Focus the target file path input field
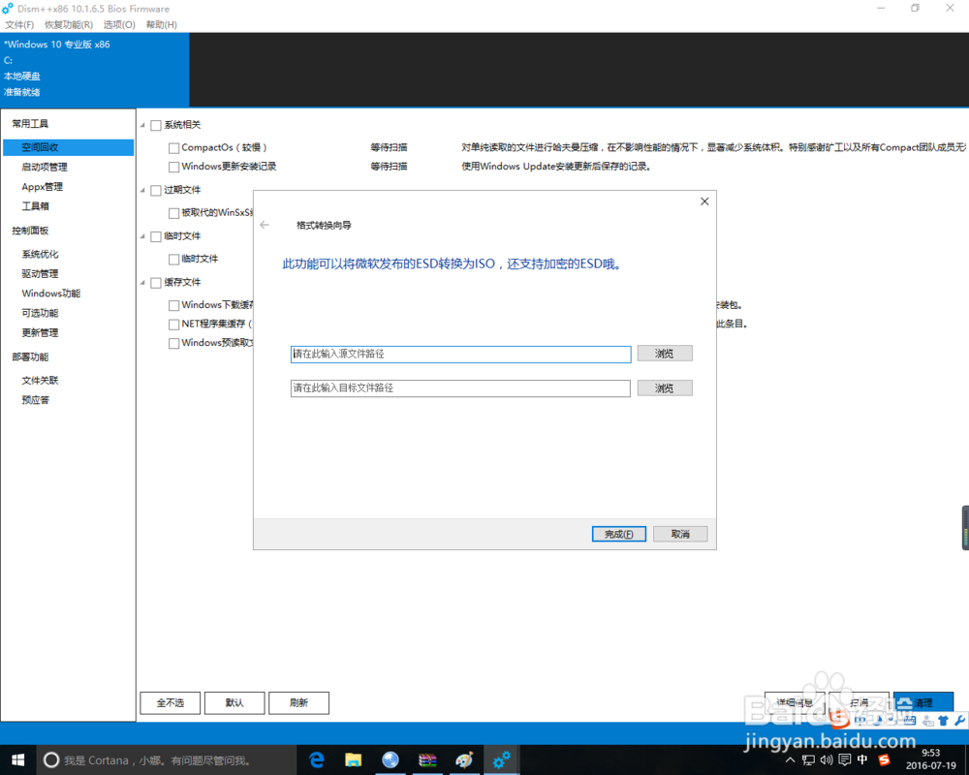 pos(460,388)
